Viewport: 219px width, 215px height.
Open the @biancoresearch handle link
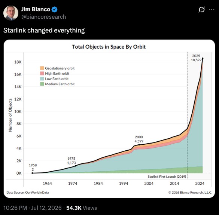click(x=43, y=17)
